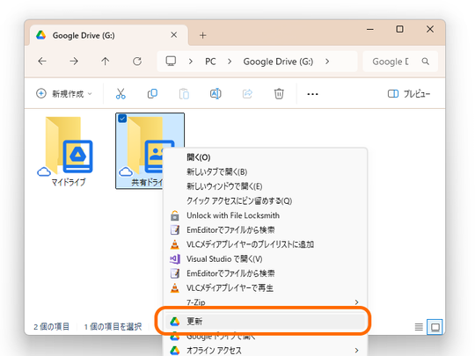The image size is (475, 356).
Task: Add a new tab with plus button
Action: (x=203, y=35)
